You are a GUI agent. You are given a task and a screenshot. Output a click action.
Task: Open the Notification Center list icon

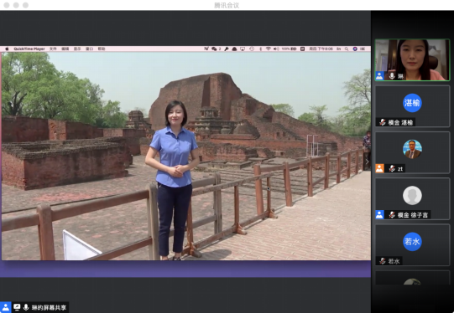[363, 49]
